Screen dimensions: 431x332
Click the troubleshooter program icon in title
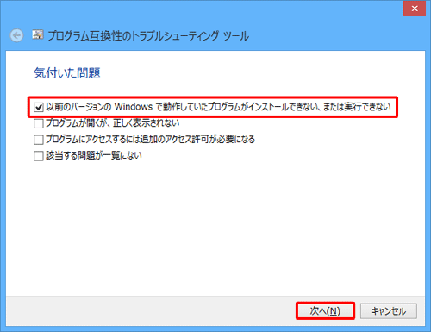38,34
